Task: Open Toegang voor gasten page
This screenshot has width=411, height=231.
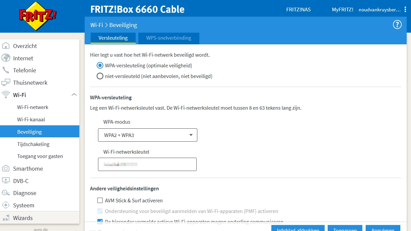Action: coord(40,156)
